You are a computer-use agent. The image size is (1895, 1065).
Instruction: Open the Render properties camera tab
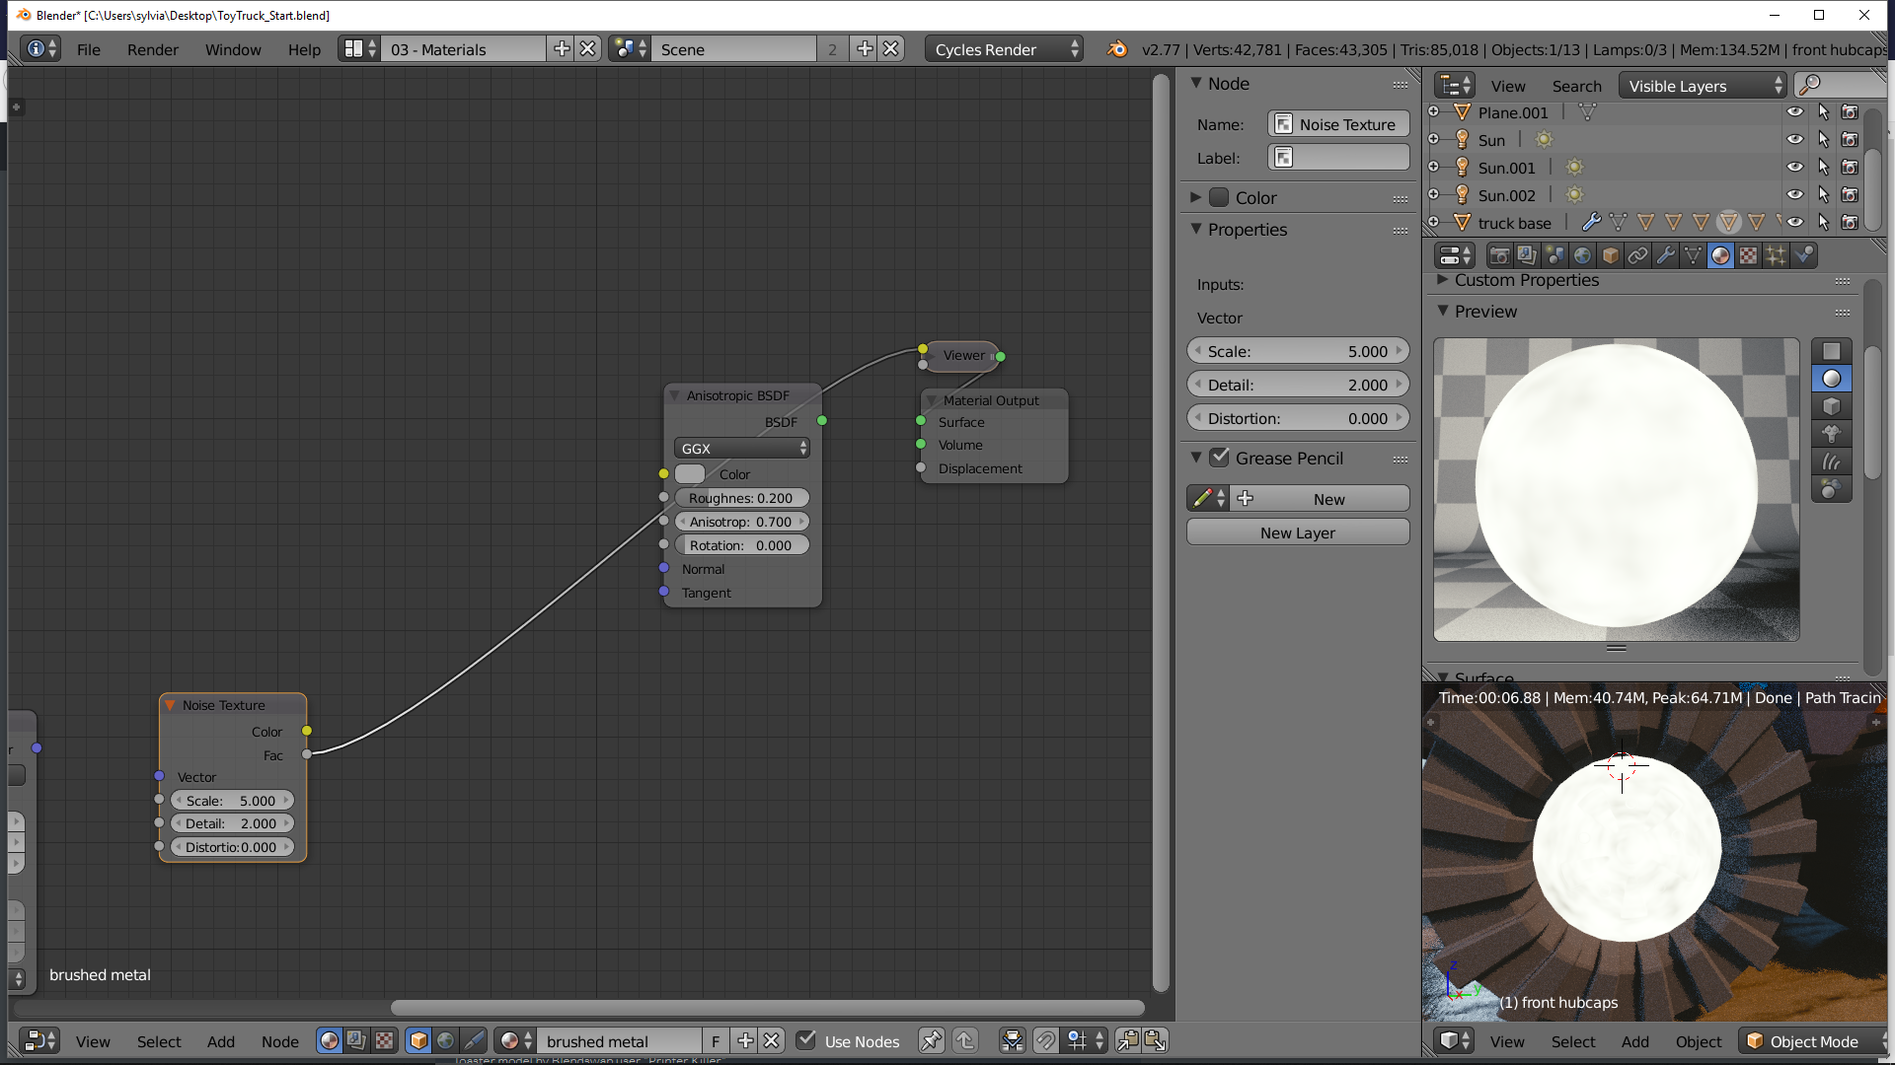[1499, 255]
